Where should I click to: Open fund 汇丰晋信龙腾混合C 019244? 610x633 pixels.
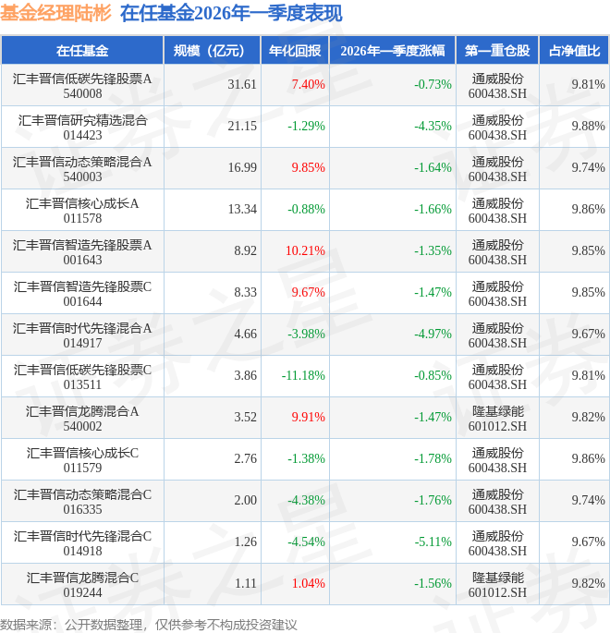pos(82,585)
